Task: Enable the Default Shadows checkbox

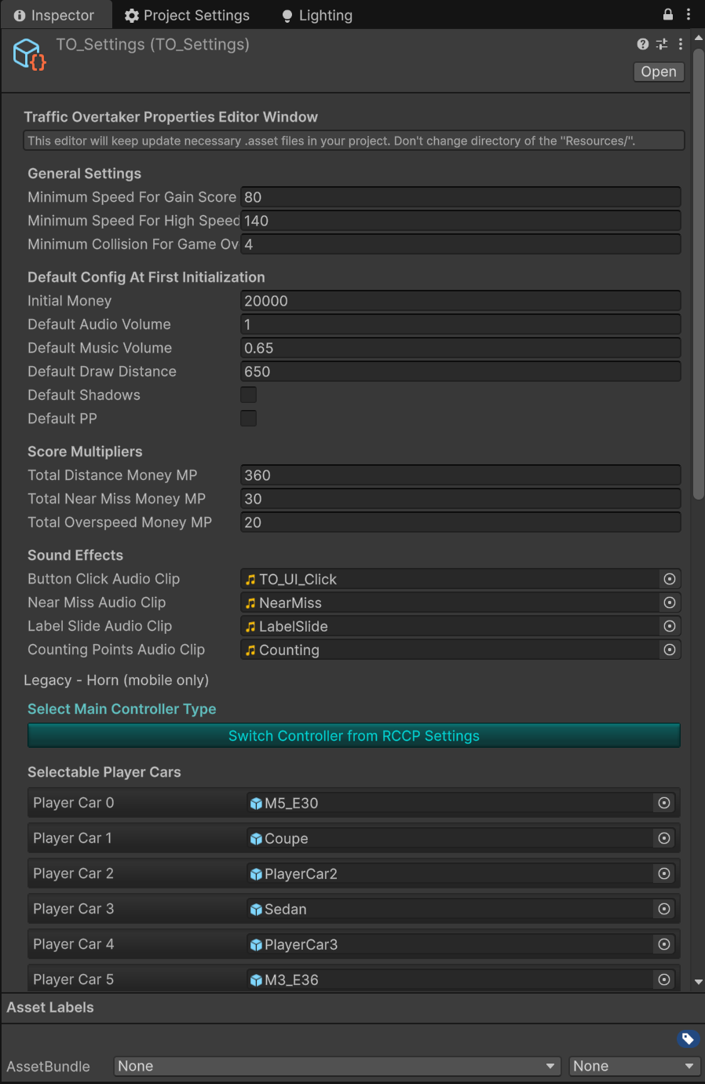Action: click(249, 394)
